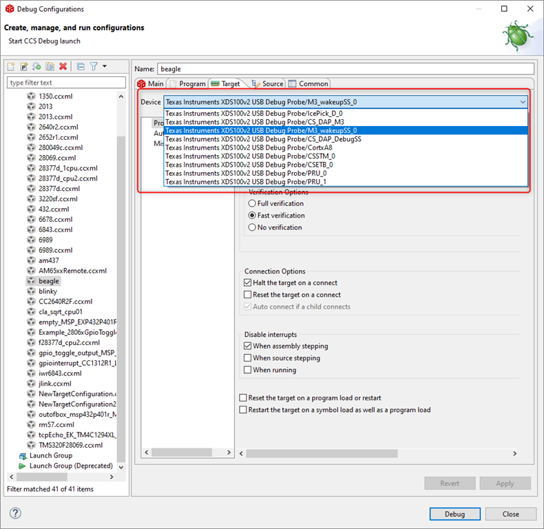The height and width of the screenshot is (529, 544).
Task: Choose CS_DAP_M3 from device list
Action: (x=346, y=122)
